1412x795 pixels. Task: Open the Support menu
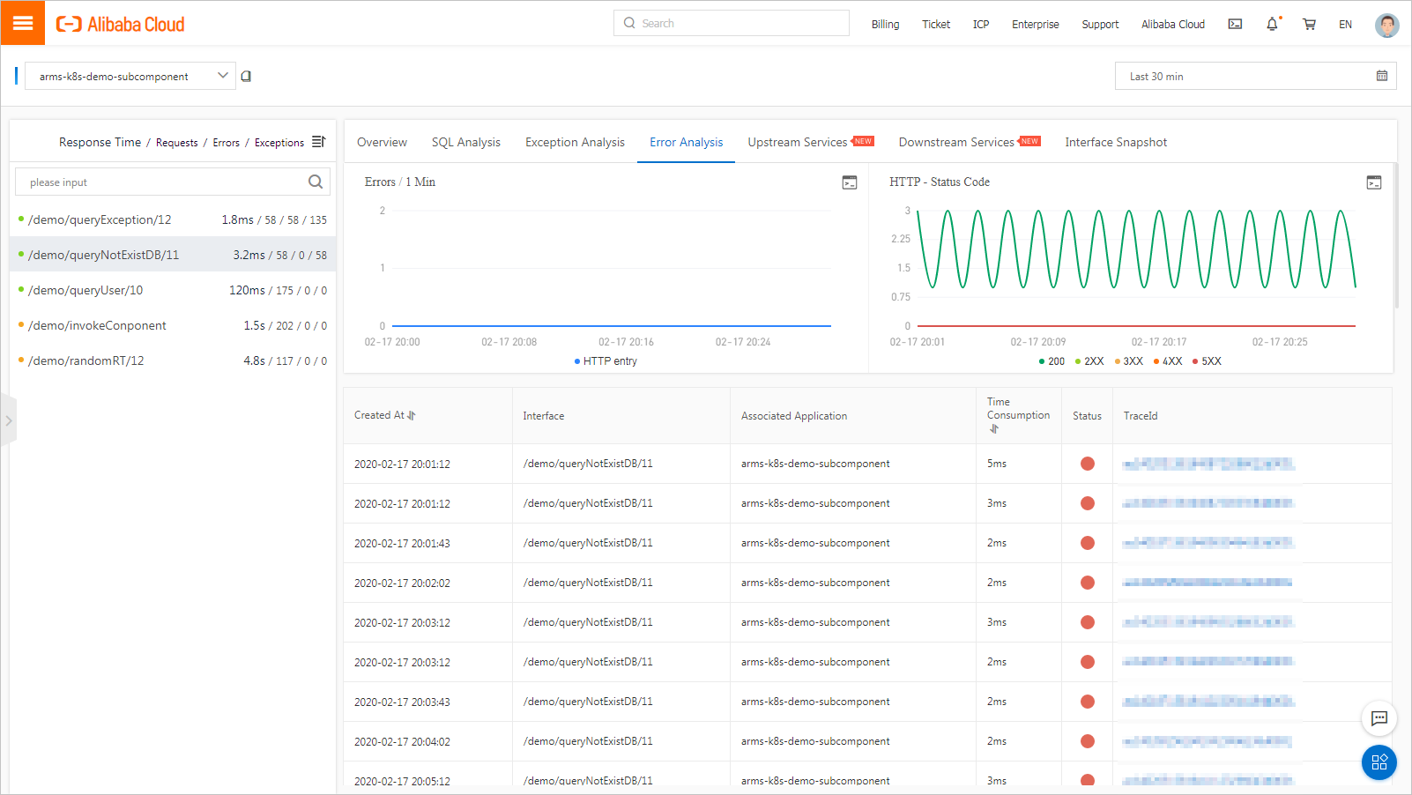1100,25
